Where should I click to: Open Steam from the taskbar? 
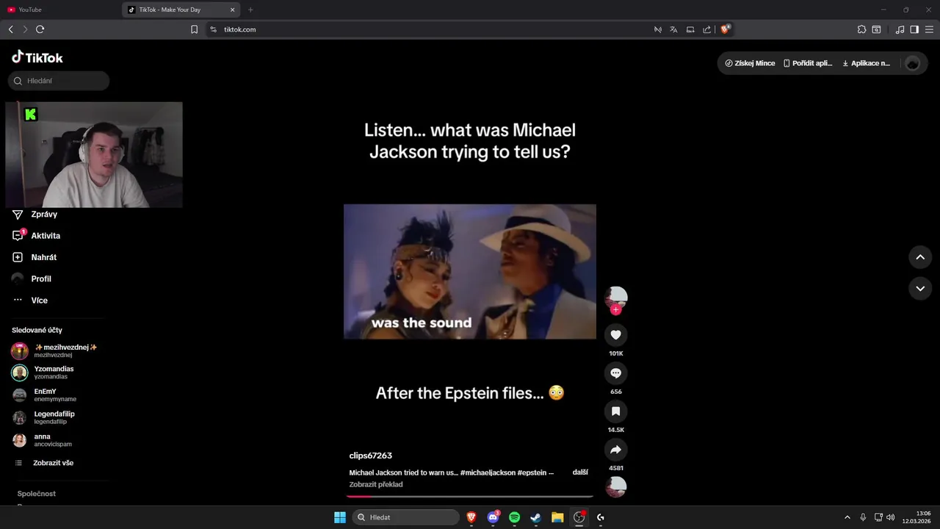coord(536,517)
